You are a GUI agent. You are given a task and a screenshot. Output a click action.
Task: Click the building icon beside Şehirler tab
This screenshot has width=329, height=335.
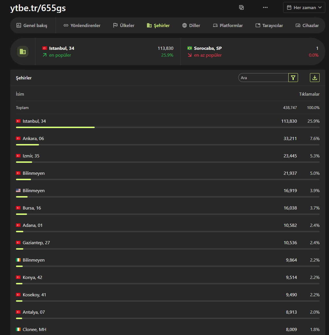pyautogui.click(x=149, y=25)
